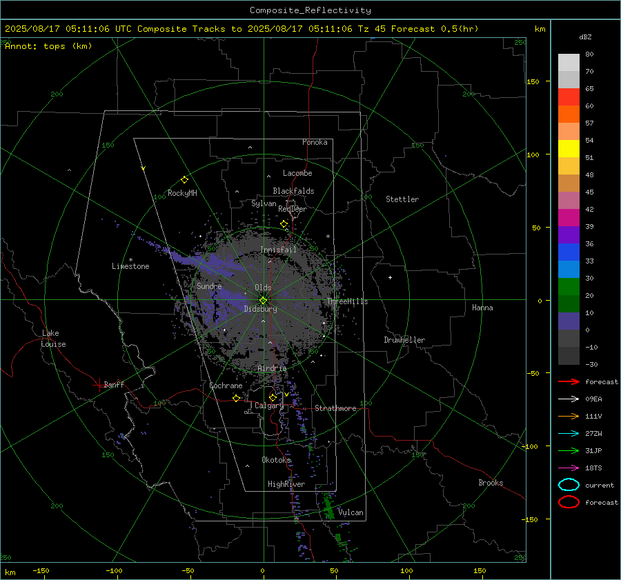Click the Airdrie city label
The height and width of the screenshot is (580, 621).
click(x=272, y=368)
